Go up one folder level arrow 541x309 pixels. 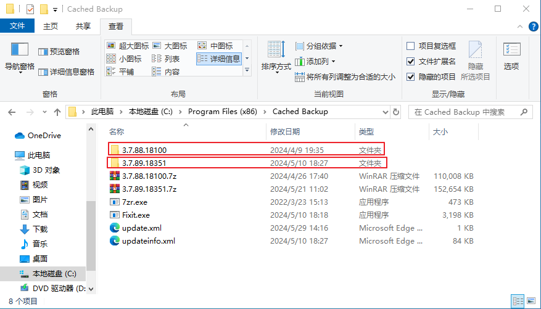pos(57,112)
